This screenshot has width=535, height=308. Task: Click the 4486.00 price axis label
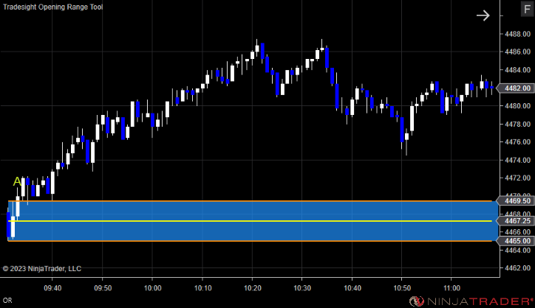point(517,52)
